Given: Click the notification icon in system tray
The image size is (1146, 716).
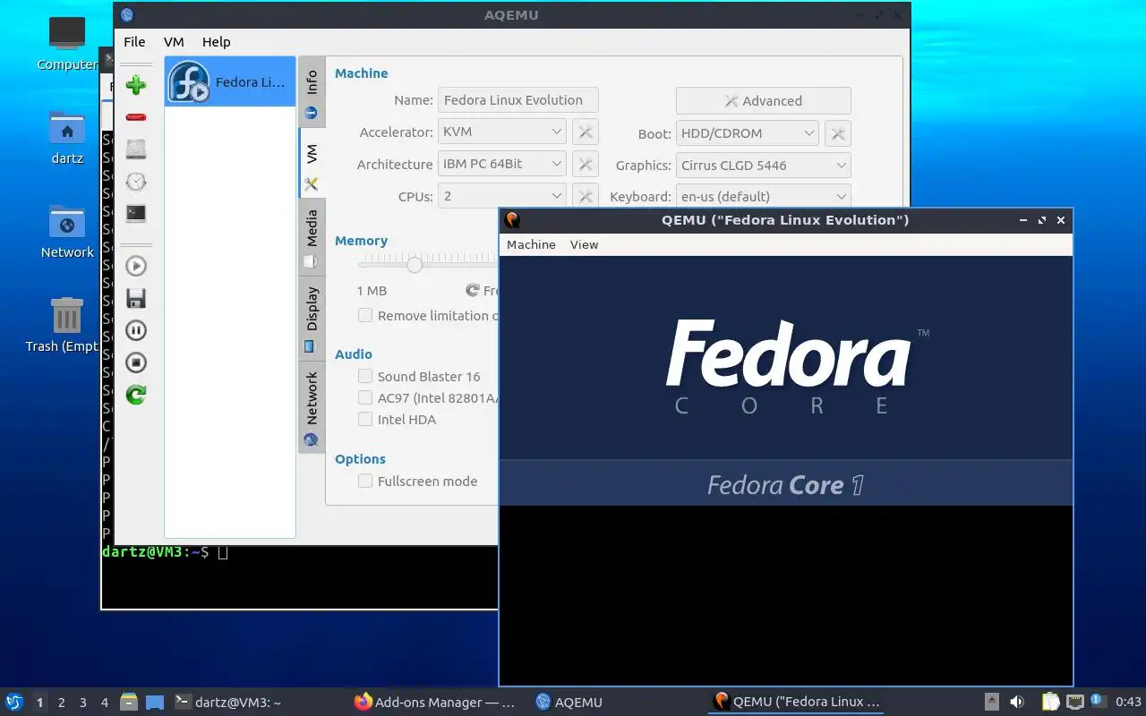Looking at the screenshot, I should pos(1097,702).
